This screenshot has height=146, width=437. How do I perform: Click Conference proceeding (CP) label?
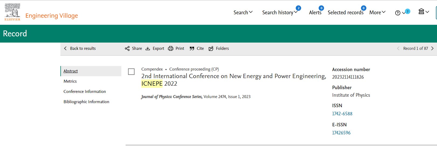click(x=194, y=69)
